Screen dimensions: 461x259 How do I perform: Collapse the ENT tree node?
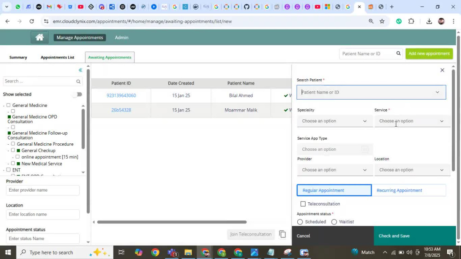point(4,170)
